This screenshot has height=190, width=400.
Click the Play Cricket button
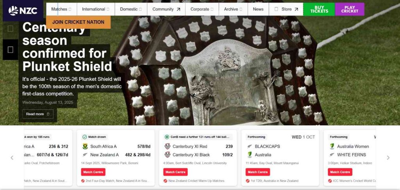pos(350,9)
